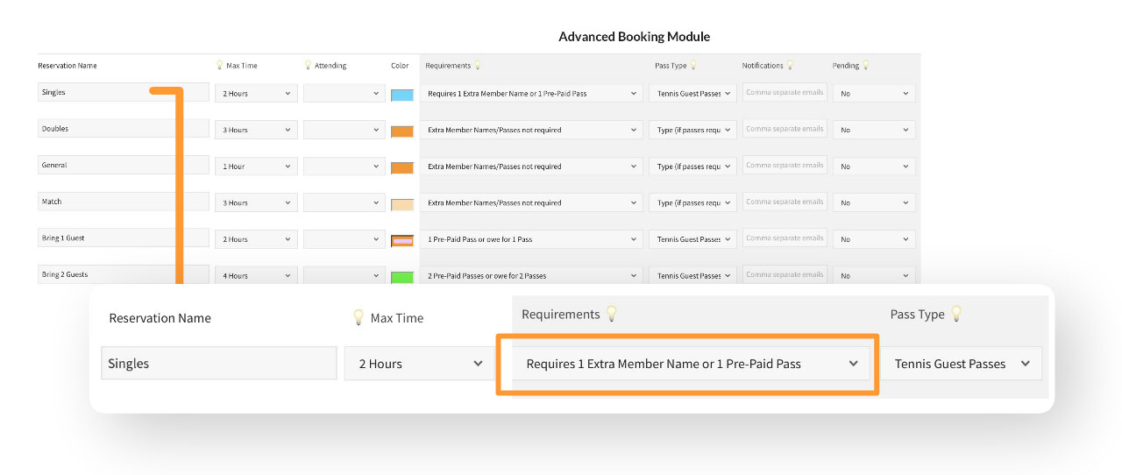The image size is (1122, 475).
Task: Open Requirements dropdown for Bring 1 Guest
Action: [x=532, y=239]
